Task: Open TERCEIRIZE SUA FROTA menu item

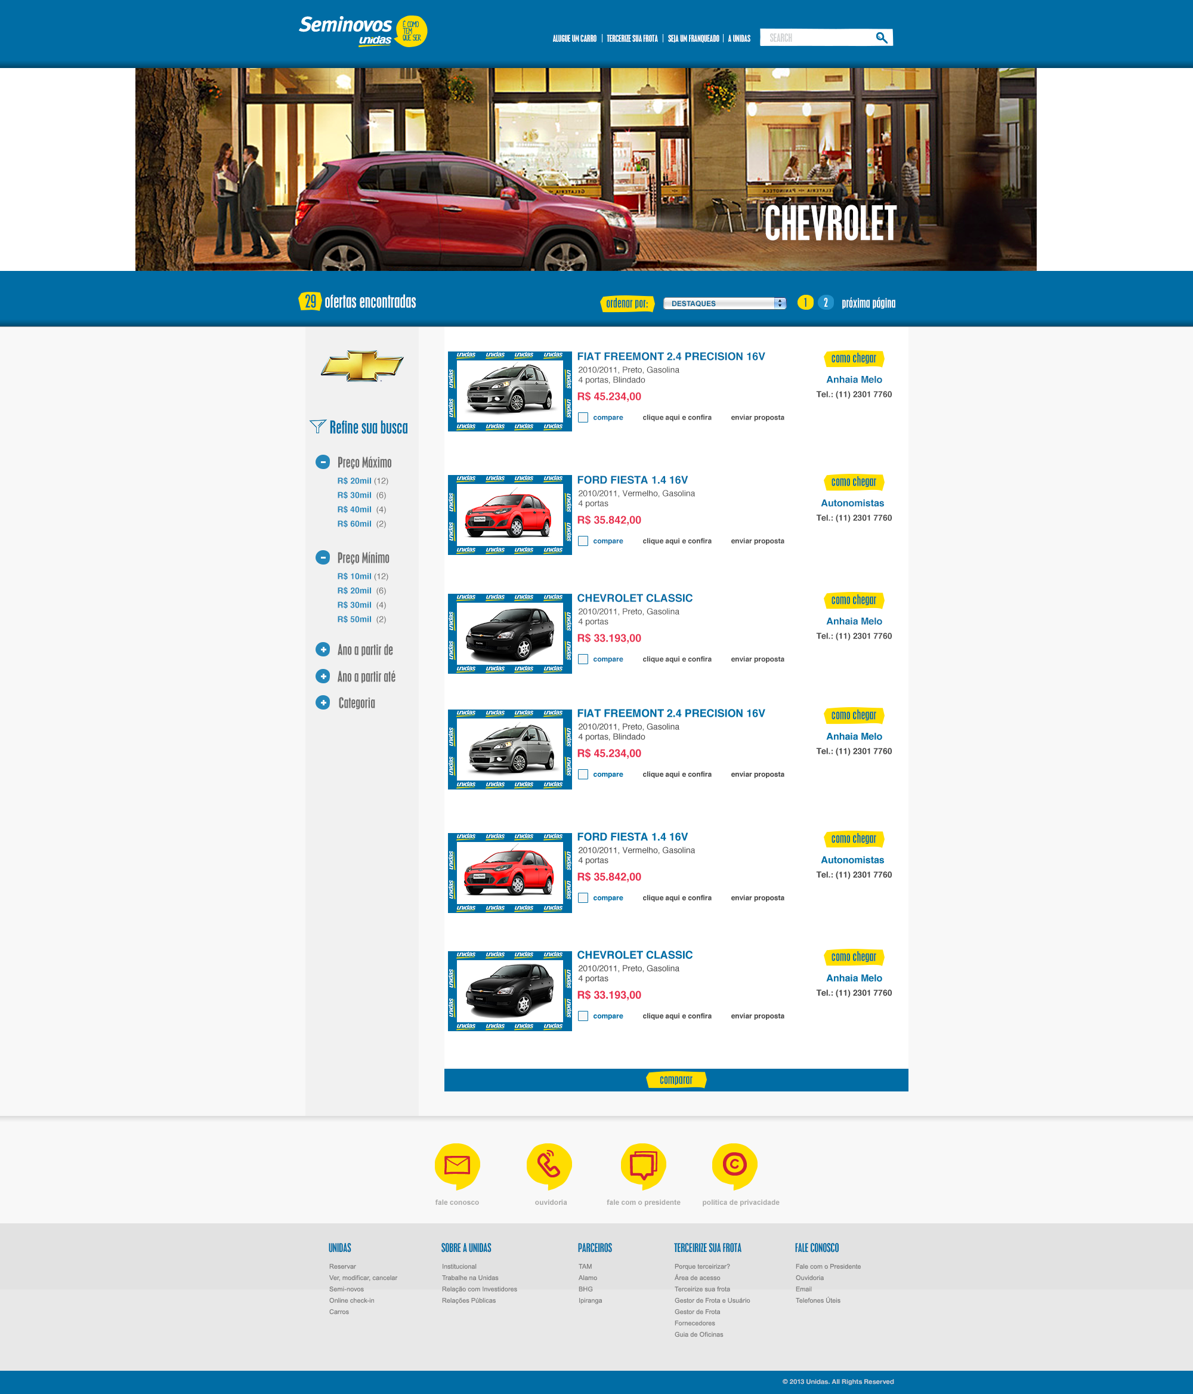Action: (x=632, y=38)
